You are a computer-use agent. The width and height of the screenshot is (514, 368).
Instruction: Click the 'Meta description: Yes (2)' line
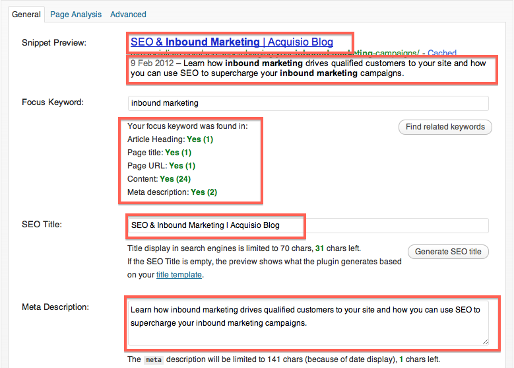172,192
